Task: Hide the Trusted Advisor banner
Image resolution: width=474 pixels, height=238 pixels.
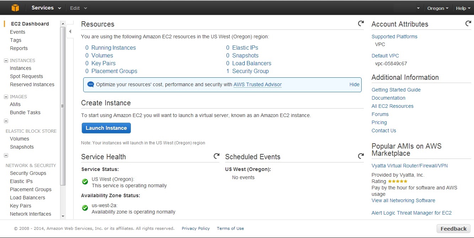Action: [355, 84]
